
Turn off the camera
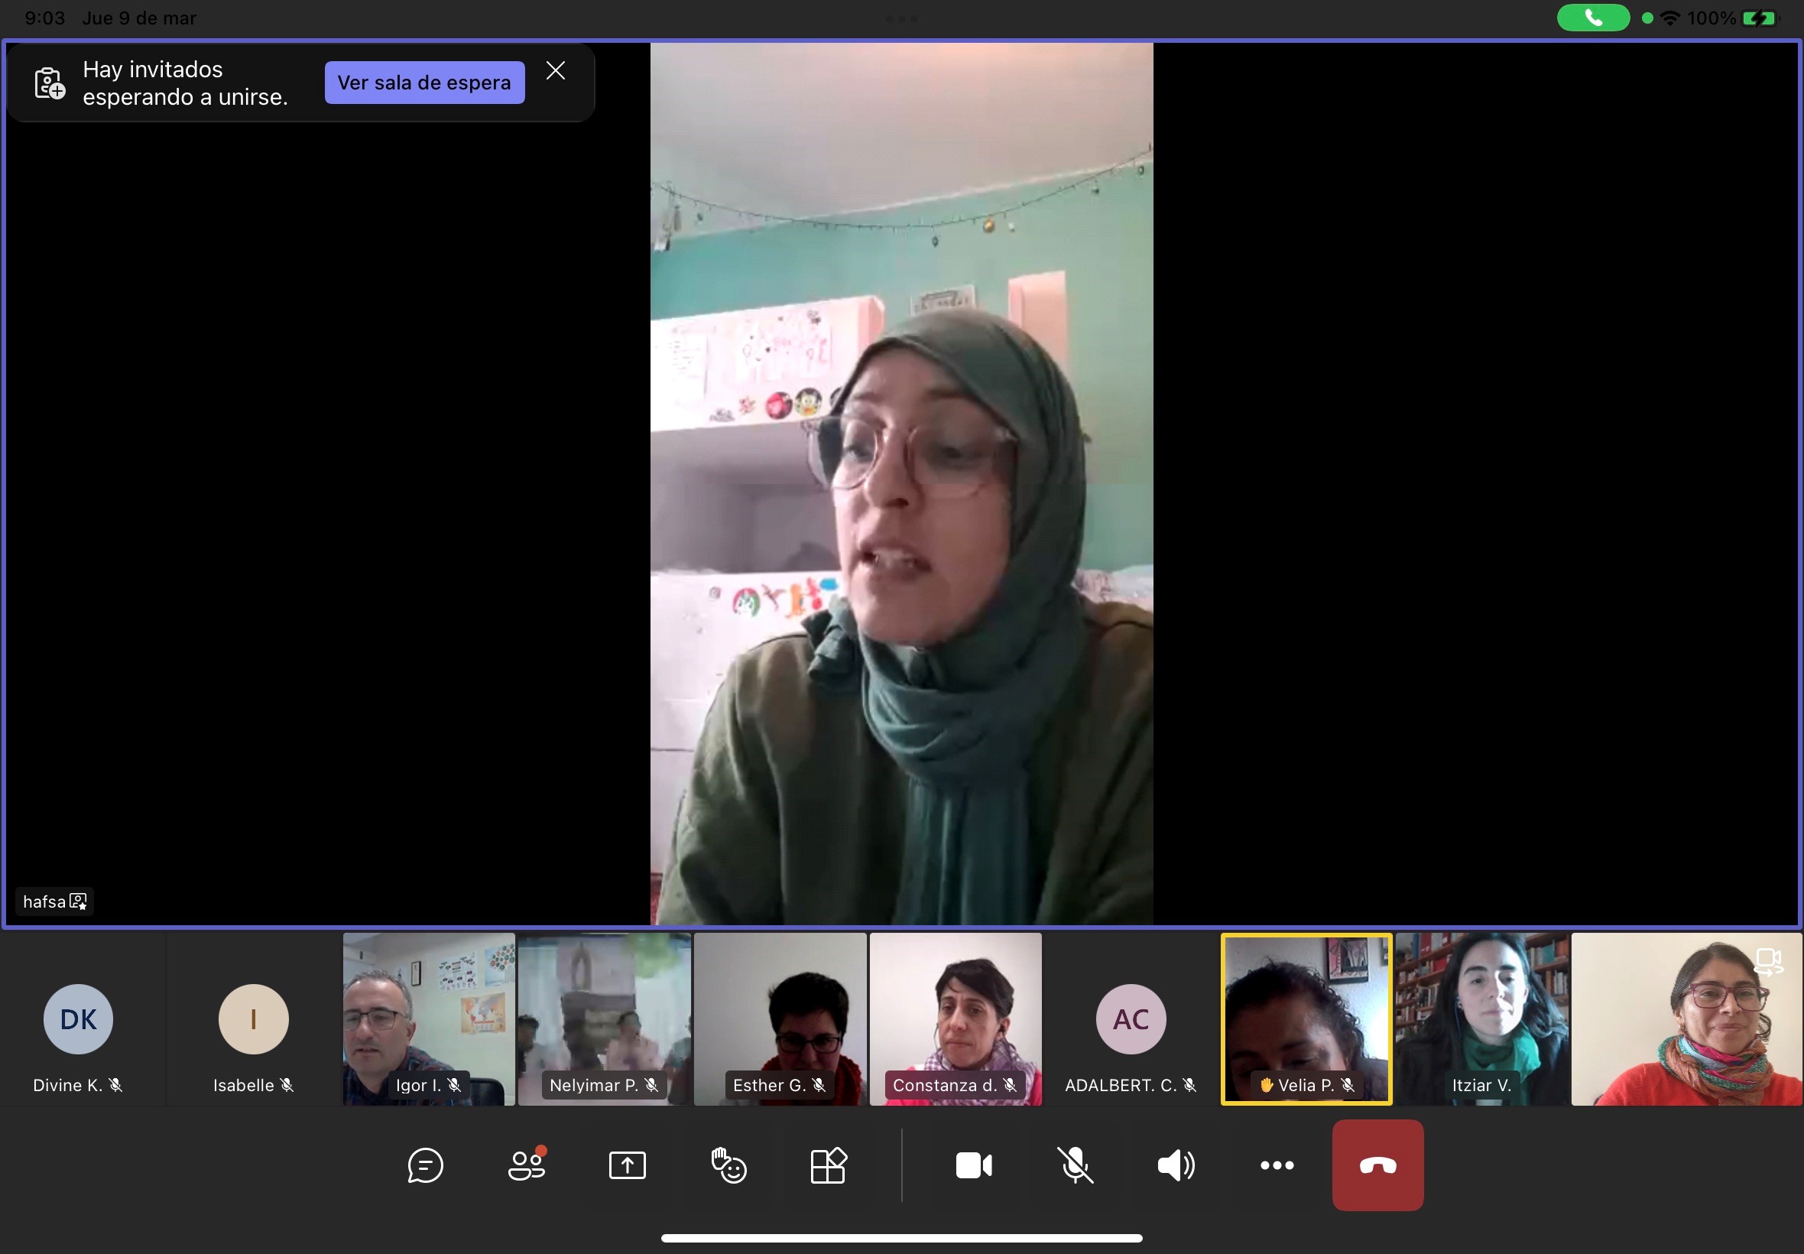974,1165
